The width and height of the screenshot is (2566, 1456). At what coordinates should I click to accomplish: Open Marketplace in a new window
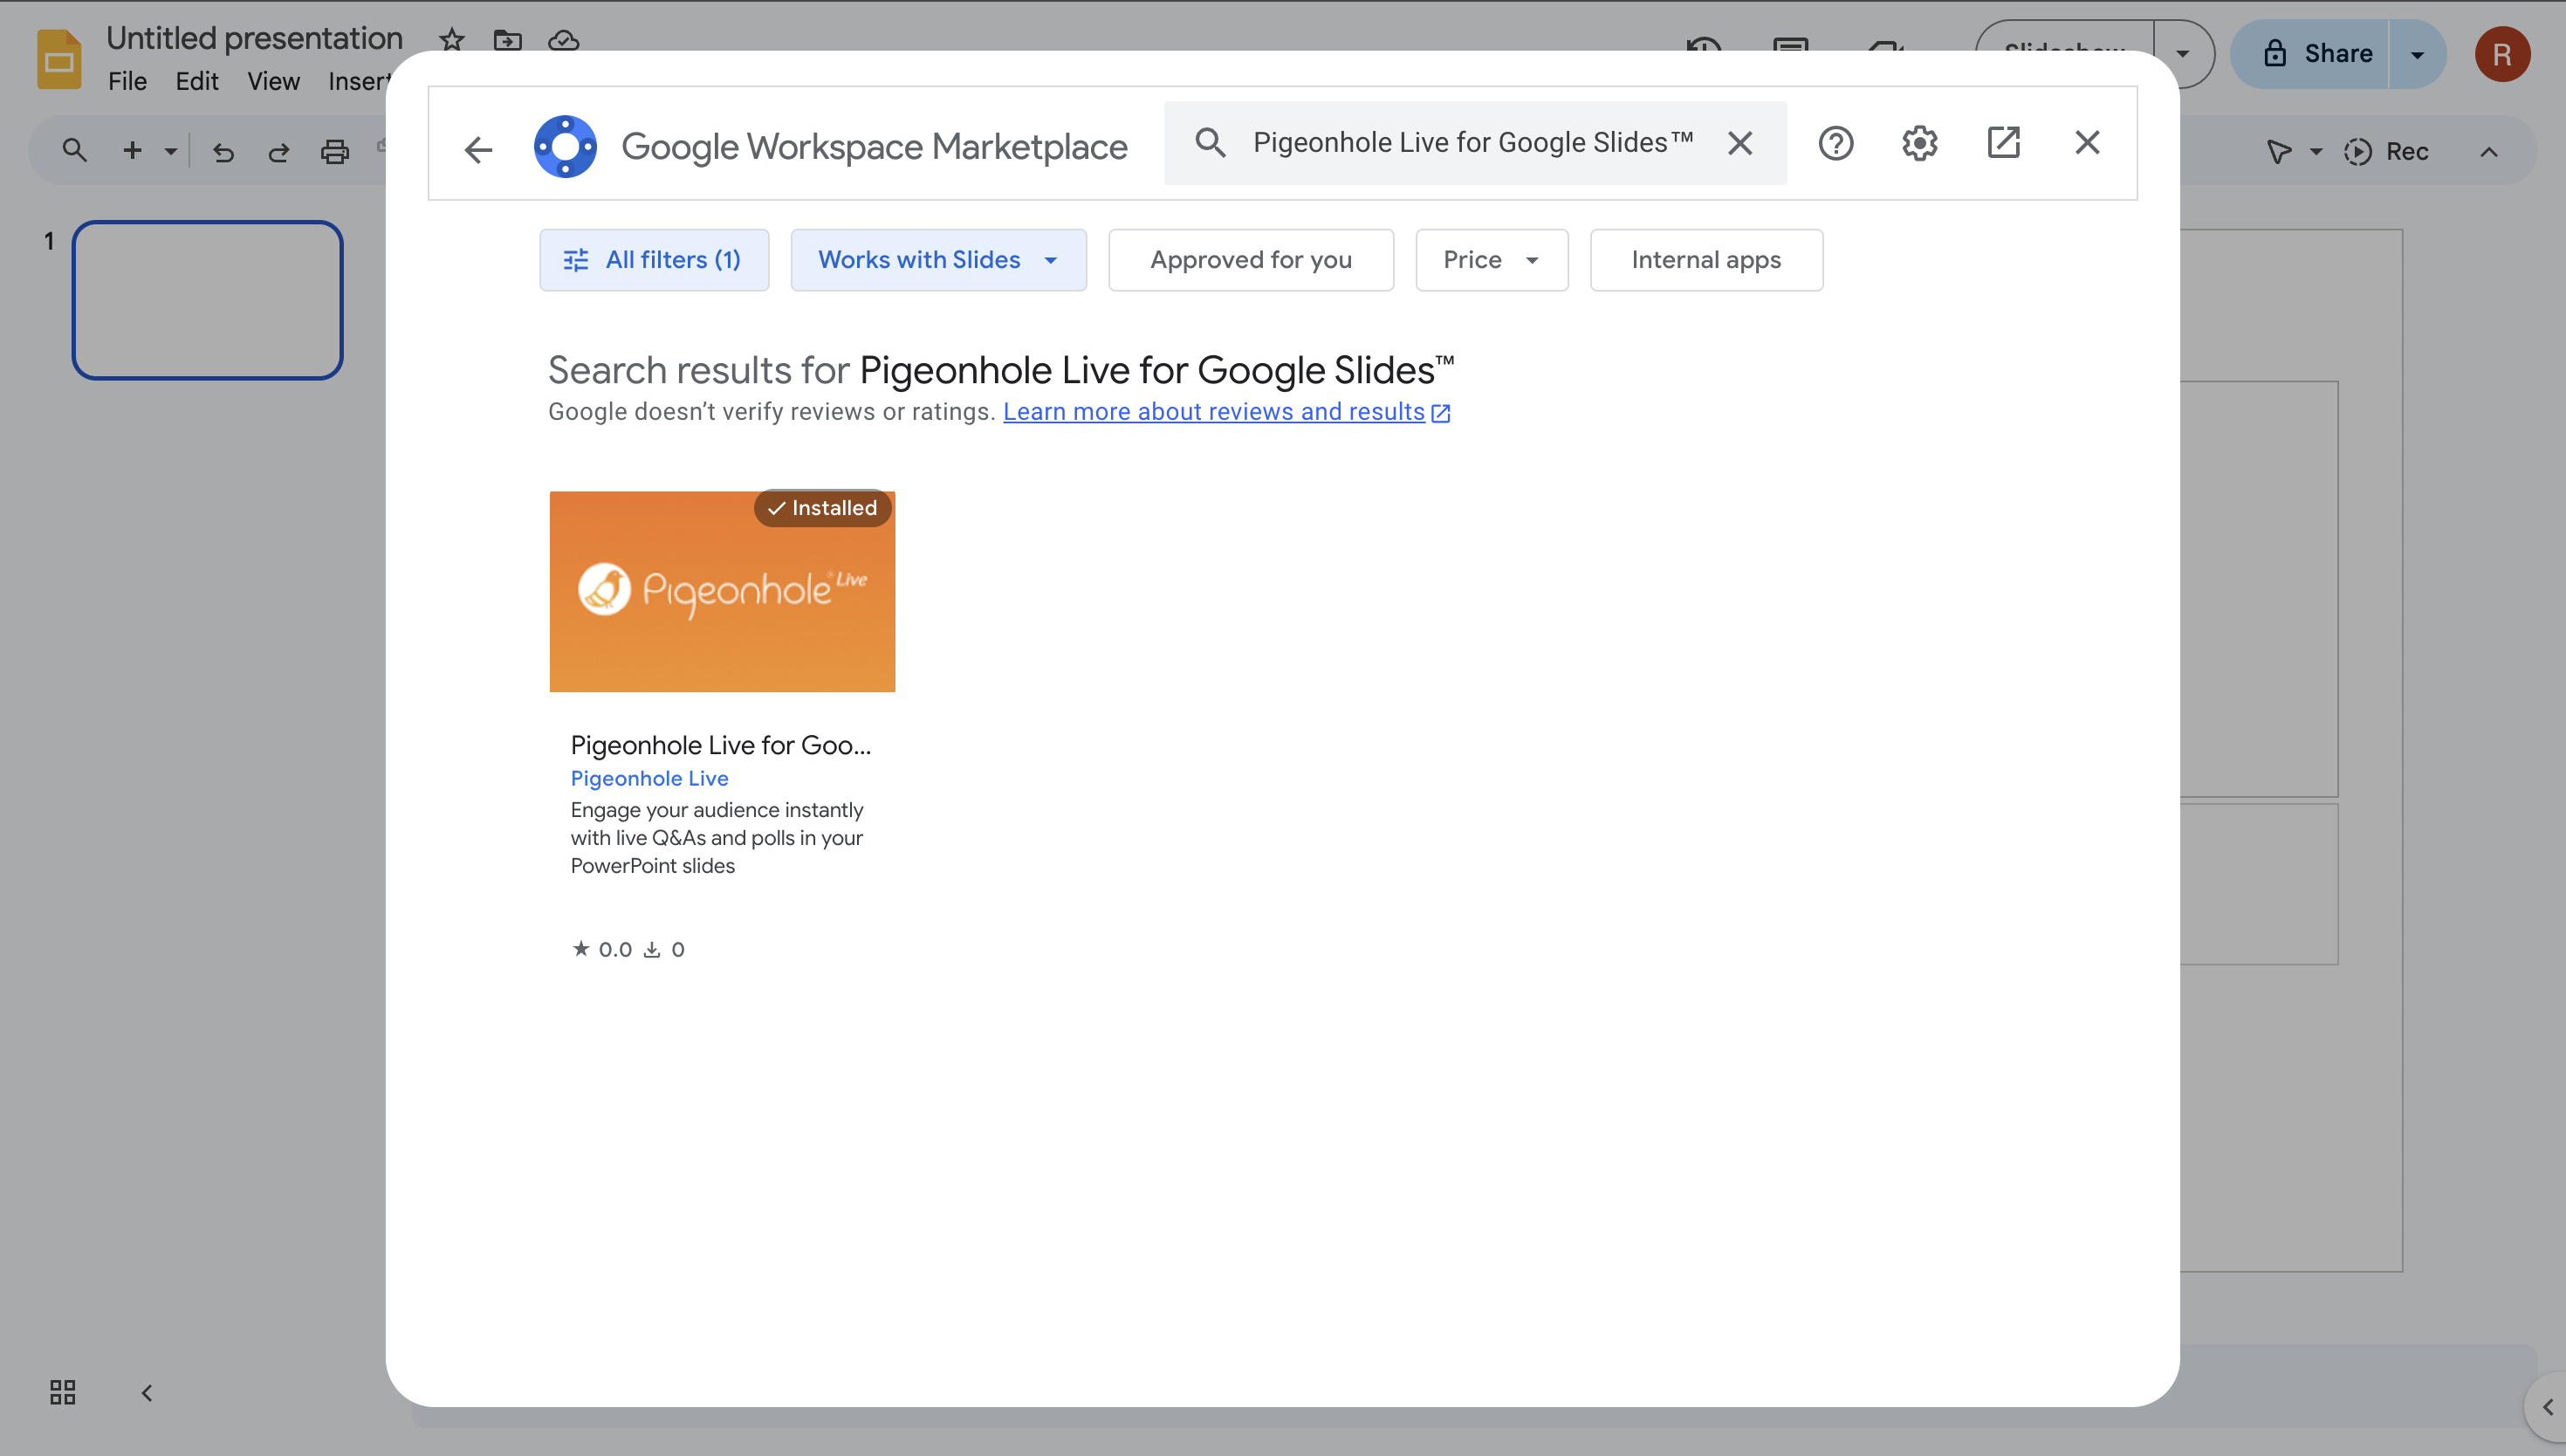2003,143
